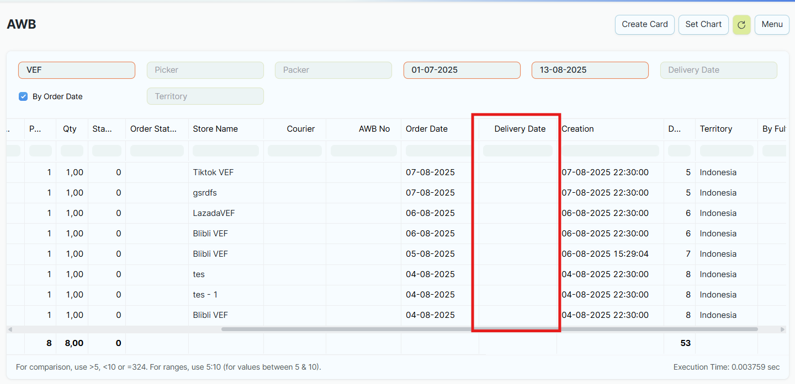Viewport: 795px width, 384px height.
Task: Click the horizontal scrollbar thumb
Action: pyautogui.click(x=489, y=329)
